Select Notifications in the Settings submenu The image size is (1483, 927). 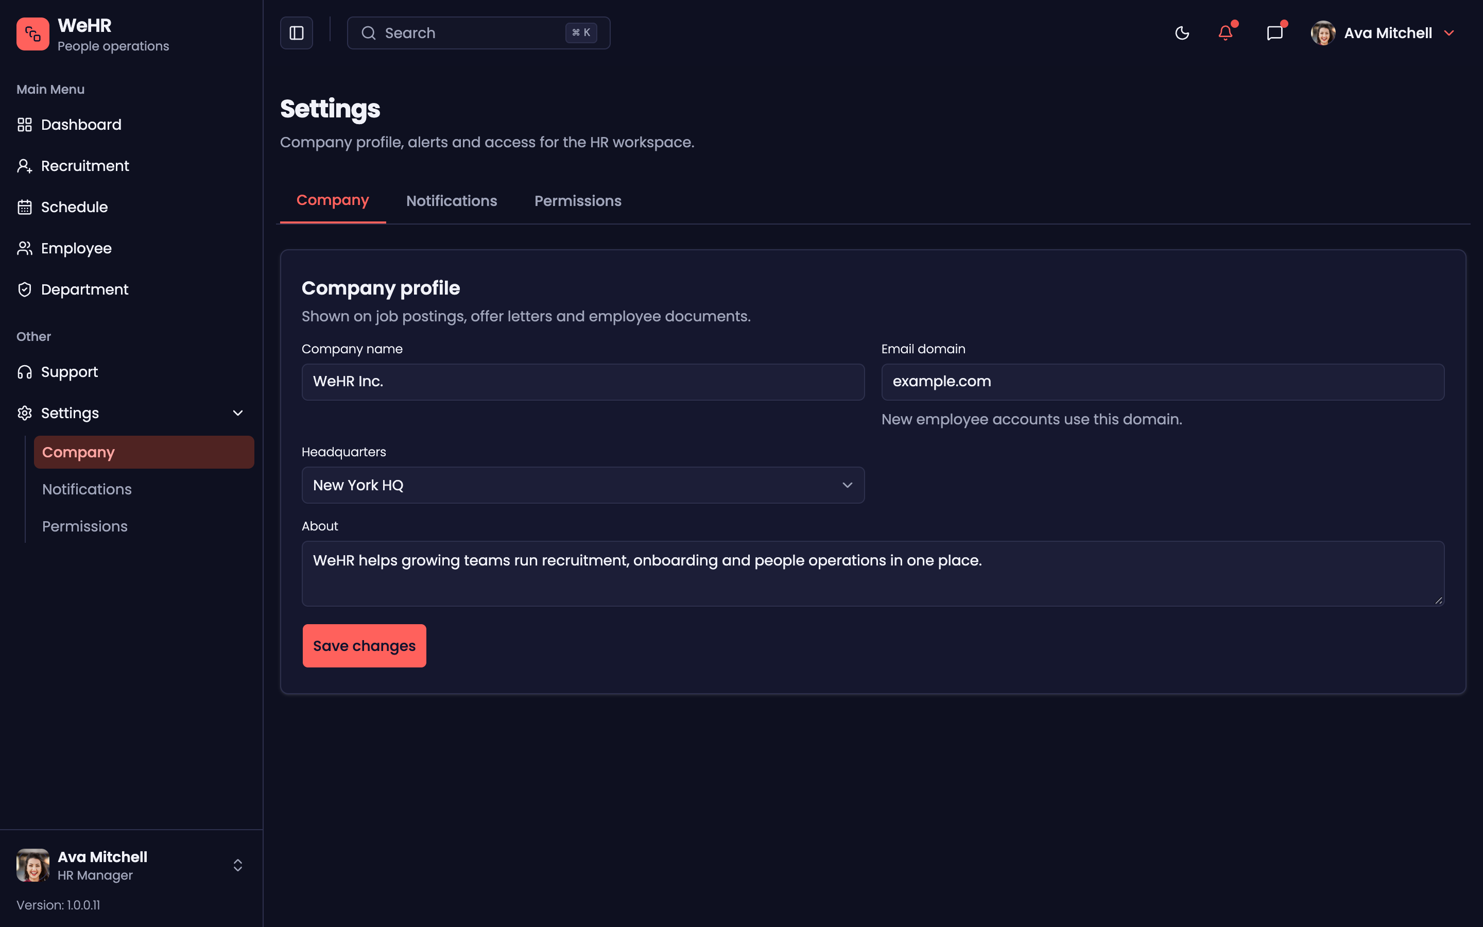pos(144,489)
